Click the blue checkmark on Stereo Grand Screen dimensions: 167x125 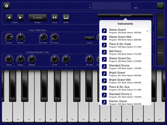pos(148,31)
